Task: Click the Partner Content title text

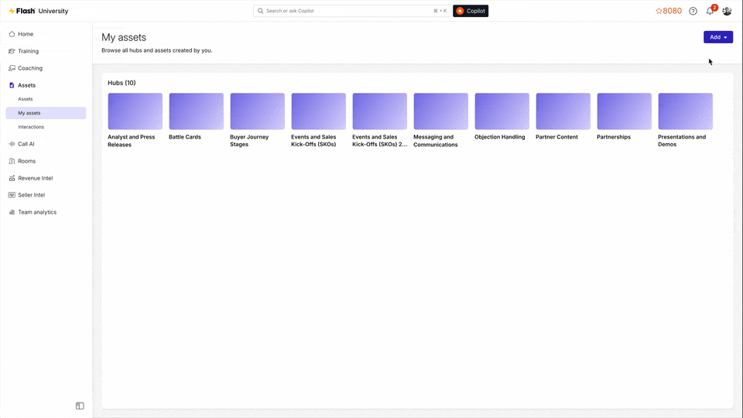Action: 556,137
